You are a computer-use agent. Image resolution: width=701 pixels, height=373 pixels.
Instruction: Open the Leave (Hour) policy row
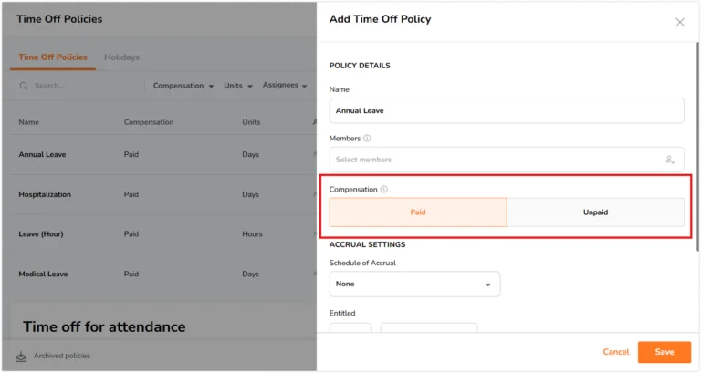point(163,234)
